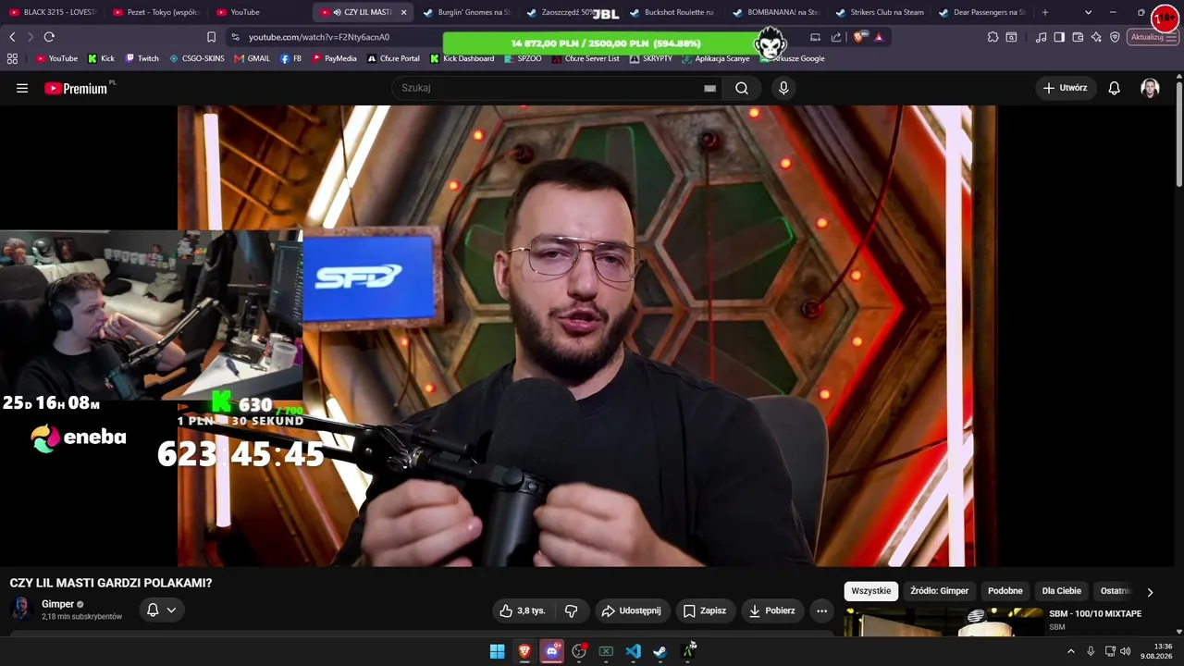Click the search magnifier button
This screenshot has width=1184, height=666.
click(x=742, y=88)
